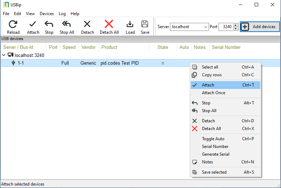281x188 pixels.
Task: Click the Stop arrow toolbar icon
Action: click(49, 24)
